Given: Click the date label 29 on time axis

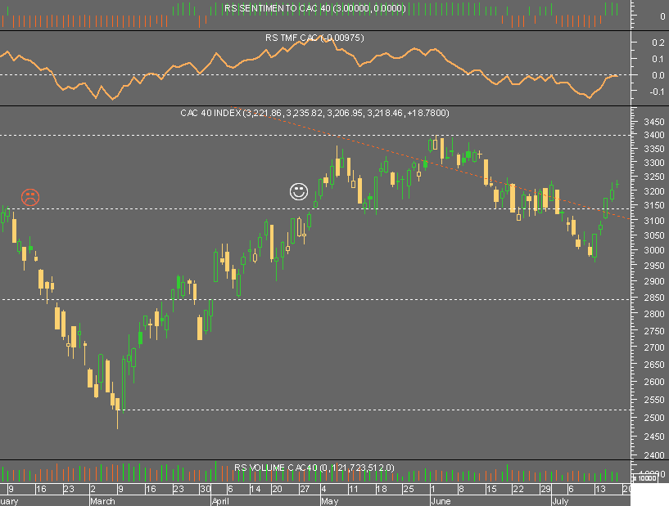Looking at the screenshot, I should (545, 489).
